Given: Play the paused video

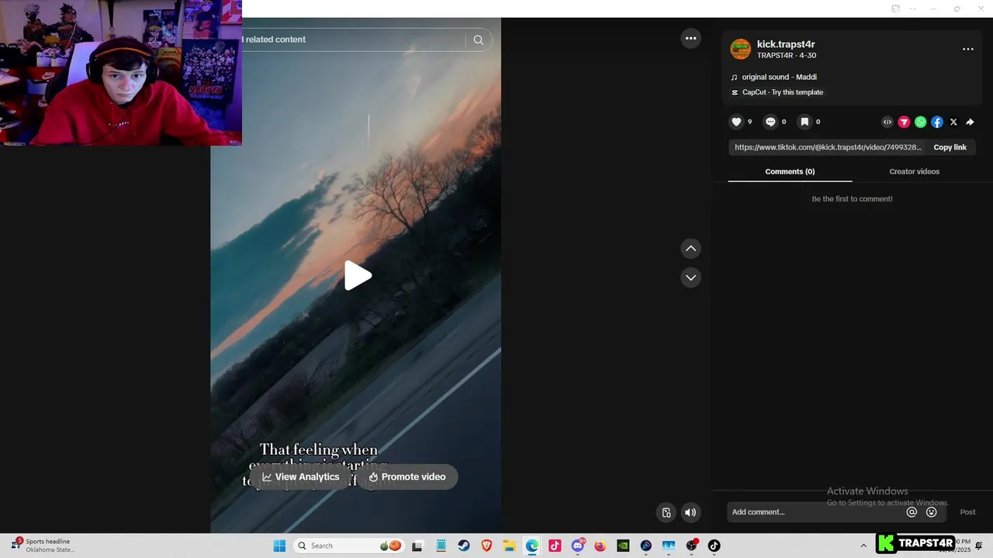Looking at the screenshot, I should click(358, 276).
